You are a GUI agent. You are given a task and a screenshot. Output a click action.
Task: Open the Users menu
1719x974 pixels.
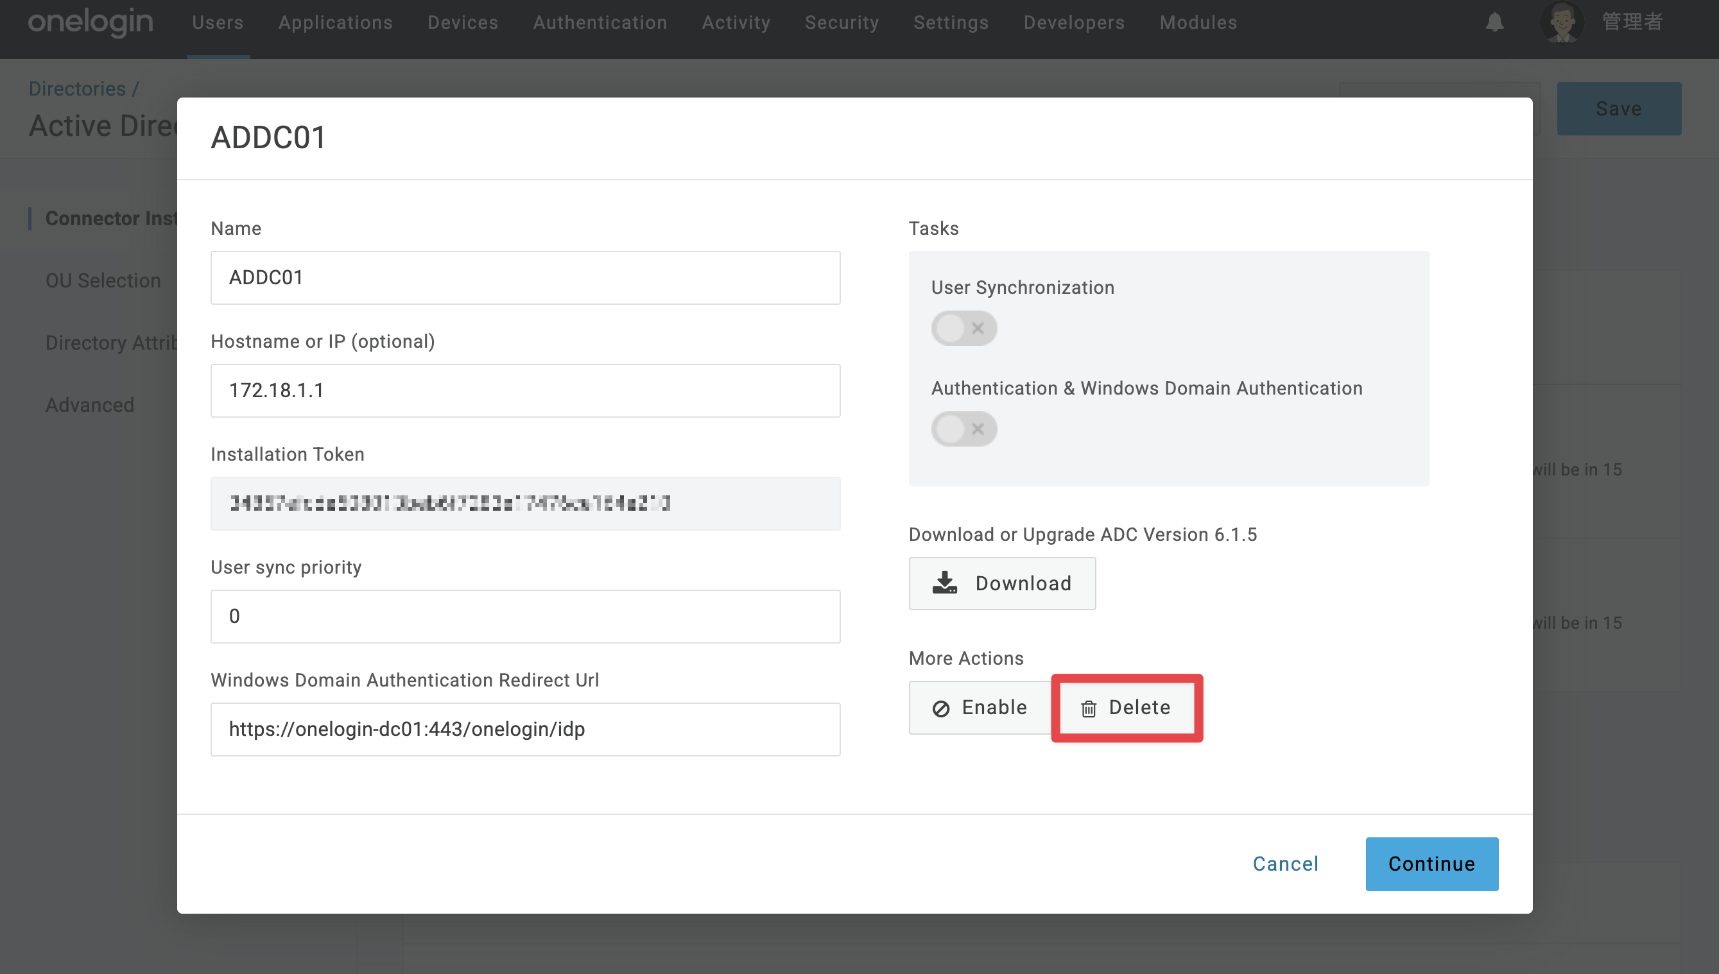coord(218,22)
